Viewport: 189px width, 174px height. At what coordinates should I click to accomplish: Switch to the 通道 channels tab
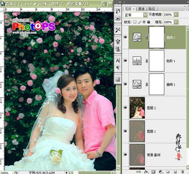pos(141,9)
